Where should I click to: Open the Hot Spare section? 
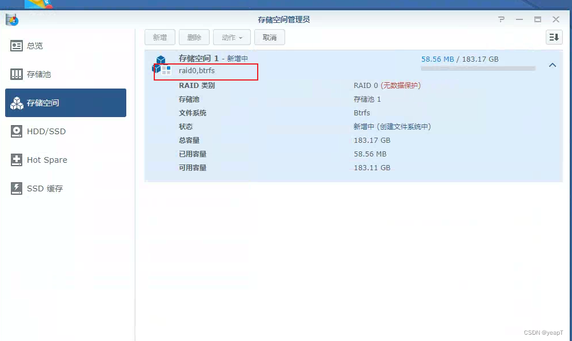[x=66, y=160]
